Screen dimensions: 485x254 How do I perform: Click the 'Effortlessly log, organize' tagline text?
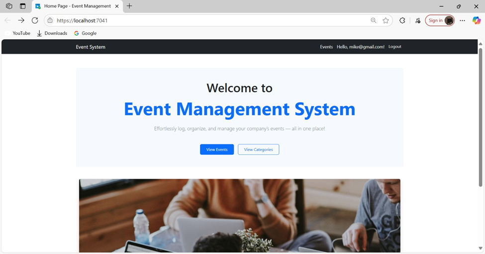[240, 128]
